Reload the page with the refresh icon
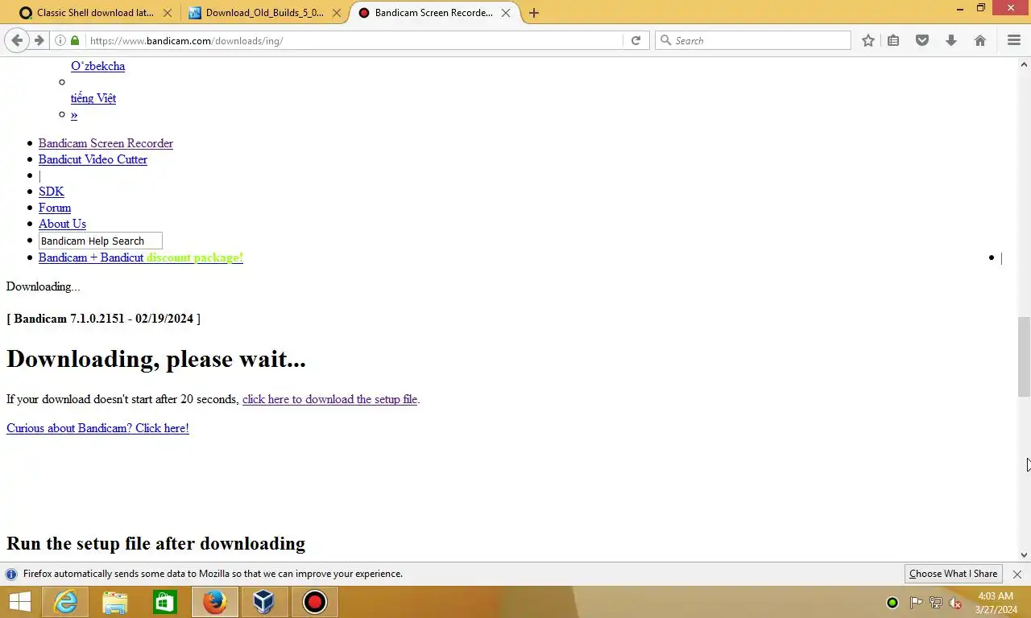This screenshot has height=618, width=1031. (636, 40)
